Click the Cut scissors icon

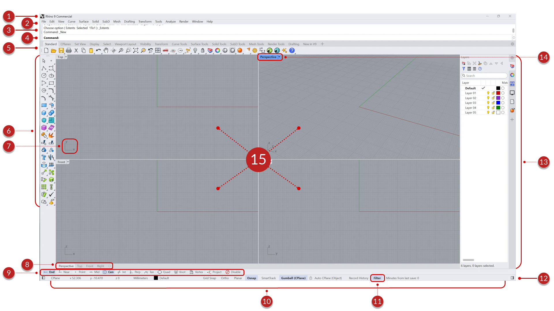[76, 51]
